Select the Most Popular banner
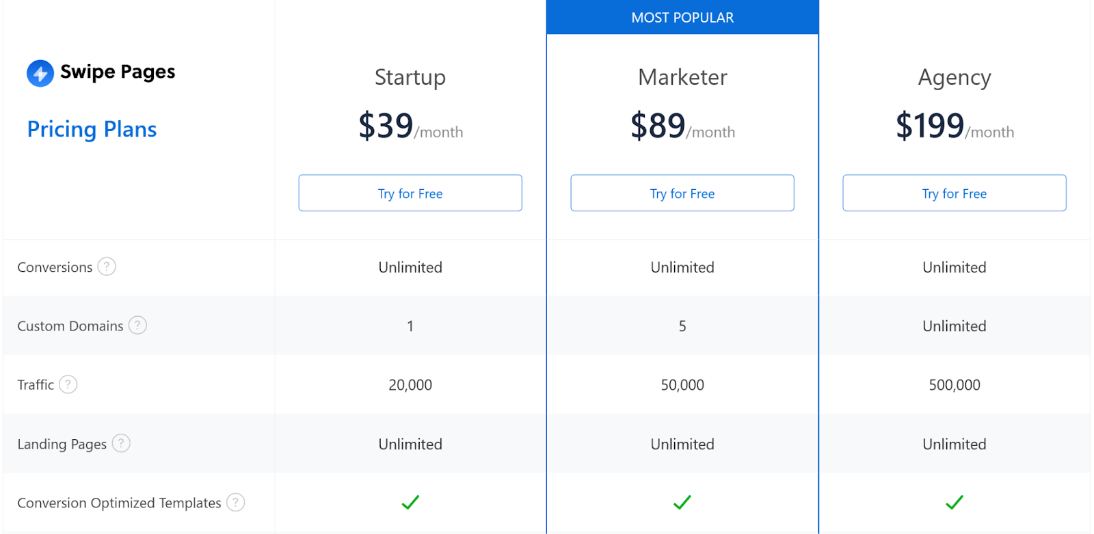The image size is (1094, 534). pyautogui.click(x=682, y=18)
